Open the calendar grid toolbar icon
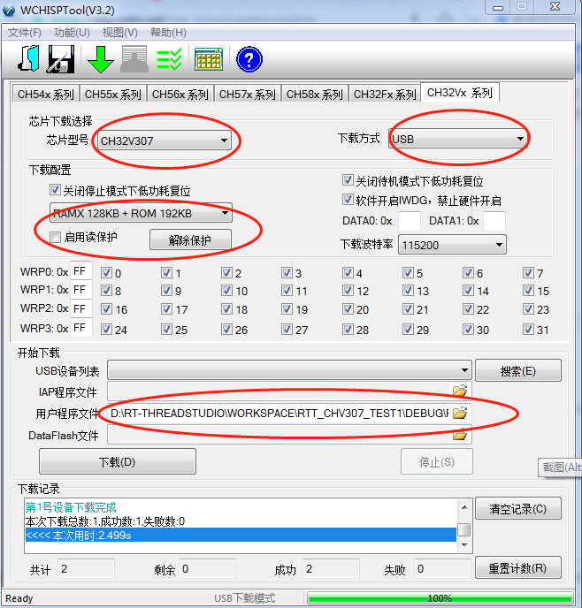 (209, 59)
